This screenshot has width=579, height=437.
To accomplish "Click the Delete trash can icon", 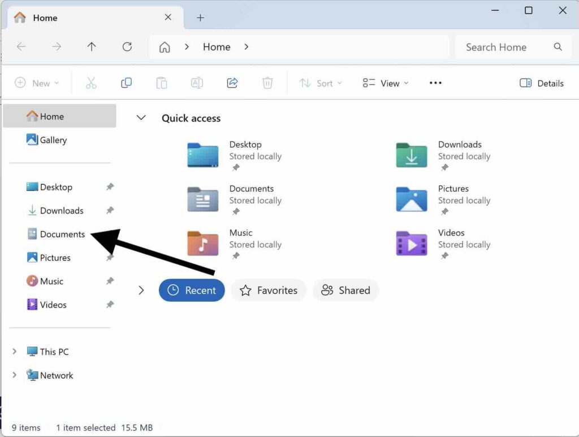I will pos(267,83).
